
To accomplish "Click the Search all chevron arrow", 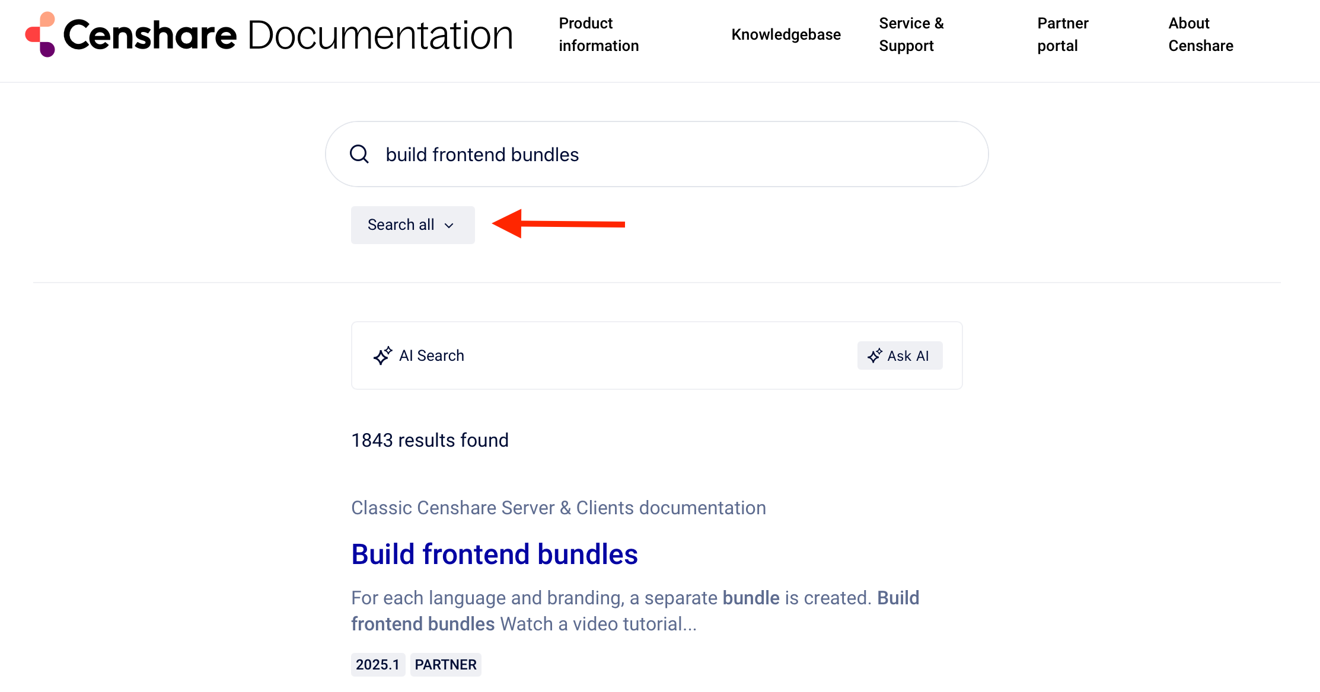I will (449, 225).
